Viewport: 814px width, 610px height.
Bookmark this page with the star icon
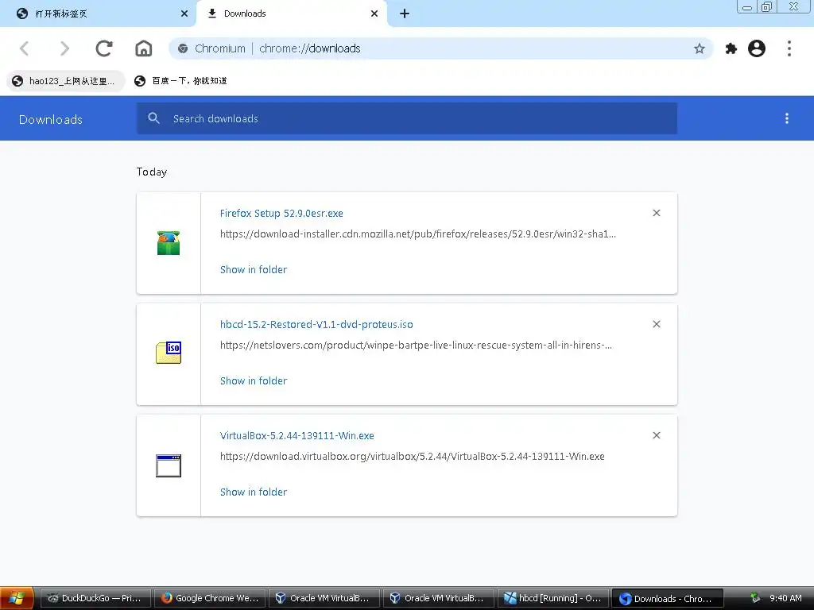[x=700, y=48]
